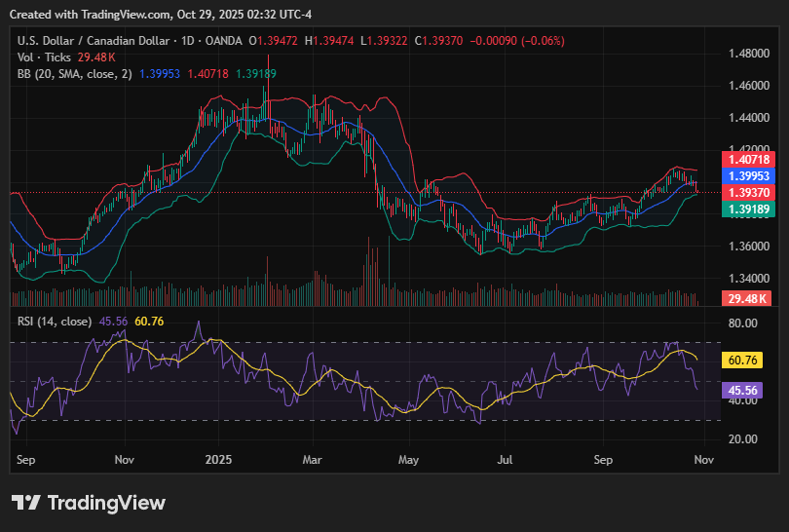The width and height of the screenshot is (789, 532).
Task: Select the Vol · Ticks indicator legend
Action: pos(43,57)
